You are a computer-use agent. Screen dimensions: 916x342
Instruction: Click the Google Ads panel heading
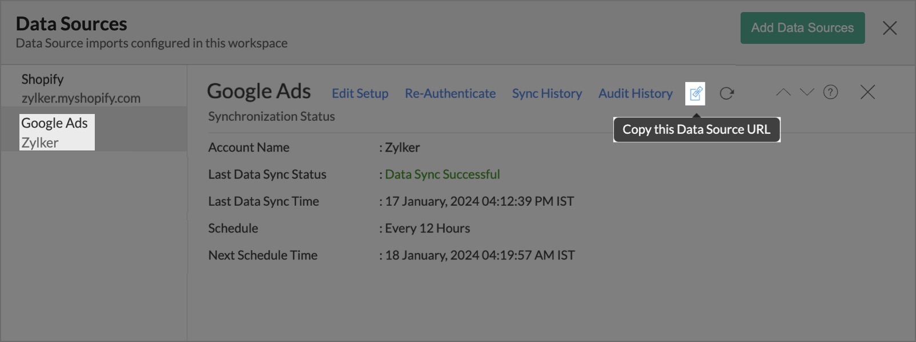click(x=259, y=91)
